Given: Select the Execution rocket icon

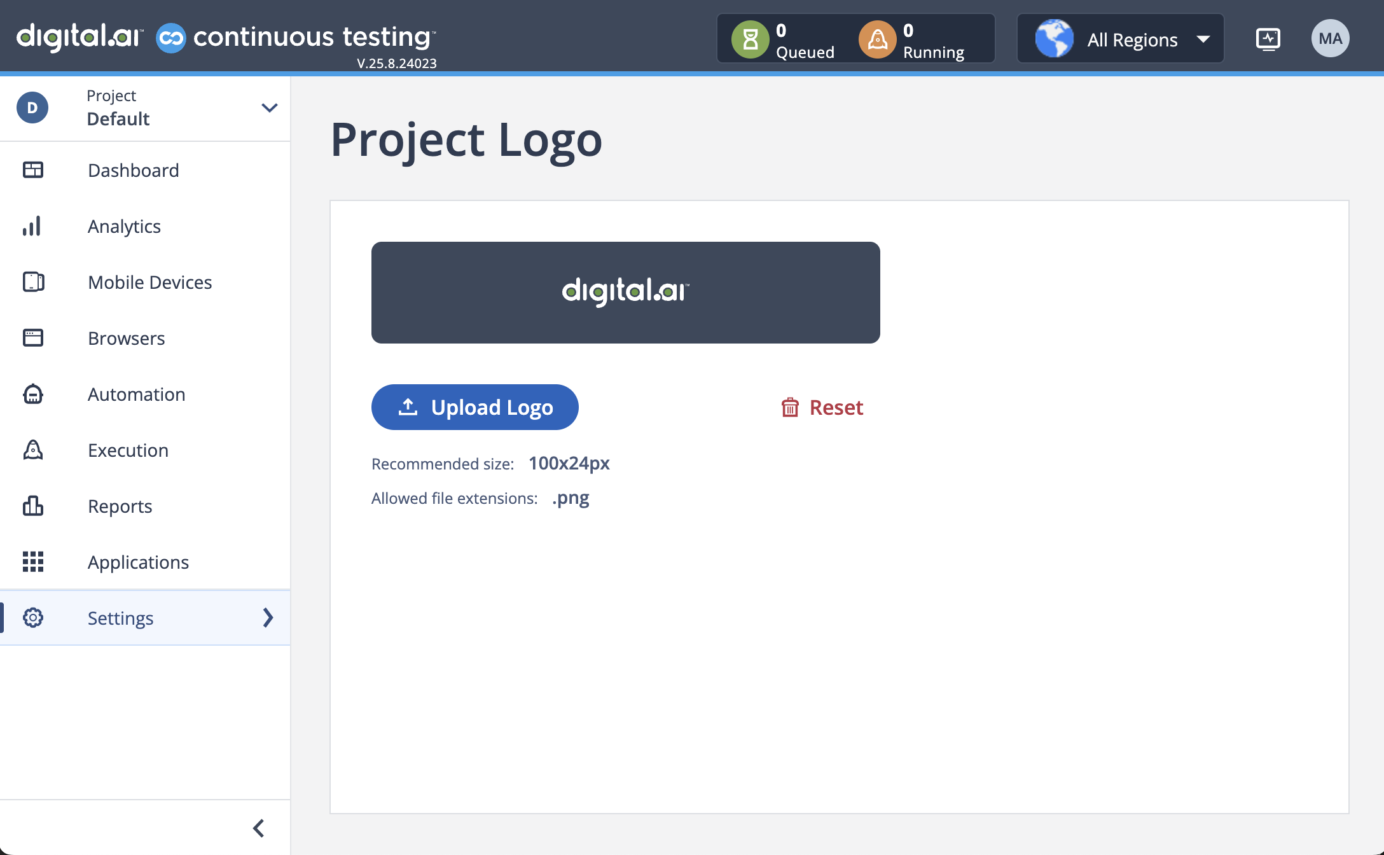Looking at the screenshot, I should pos(33,450).
